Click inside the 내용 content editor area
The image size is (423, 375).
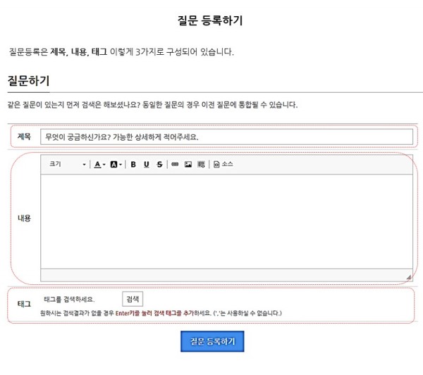[x=226, y=220]
